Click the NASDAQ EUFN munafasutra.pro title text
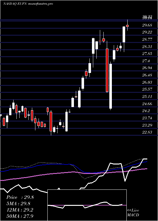The width and height of the screenshot is (158, 221). click(28, 4)
